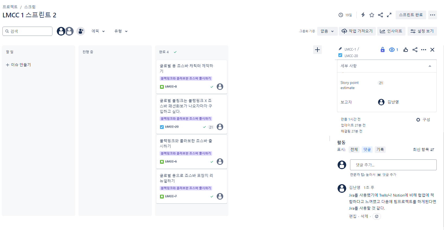Toggle the watch eye icon on the issue
Viewport: 444px width, 230px height.
(393, 50)
